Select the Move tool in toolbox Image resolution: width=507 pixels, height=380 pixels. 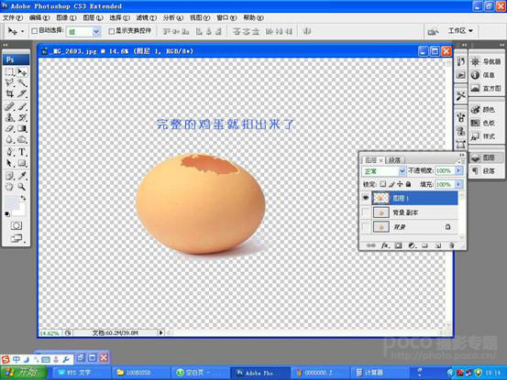tap(22, 71)
